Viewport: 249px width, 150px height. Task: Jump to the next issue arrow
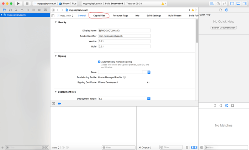coord(196,10)
